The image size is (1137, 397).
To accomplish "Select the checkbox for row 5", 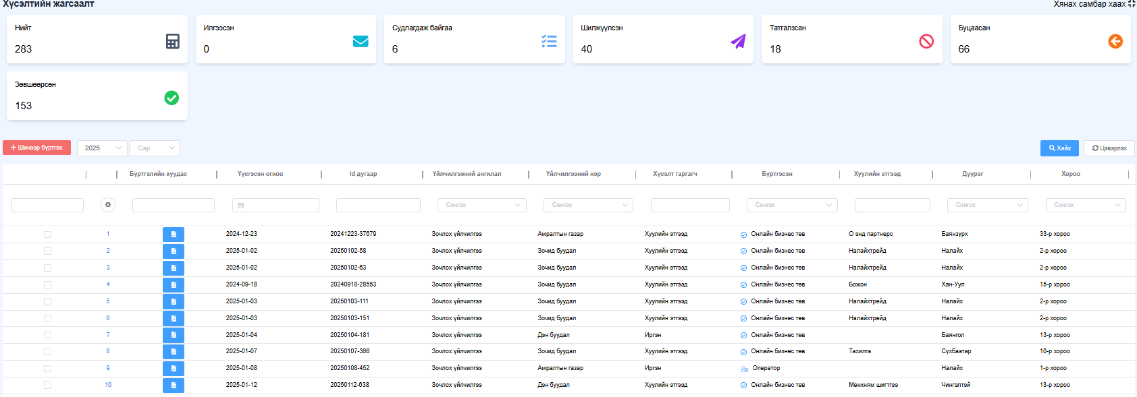I will click(47, 302).
